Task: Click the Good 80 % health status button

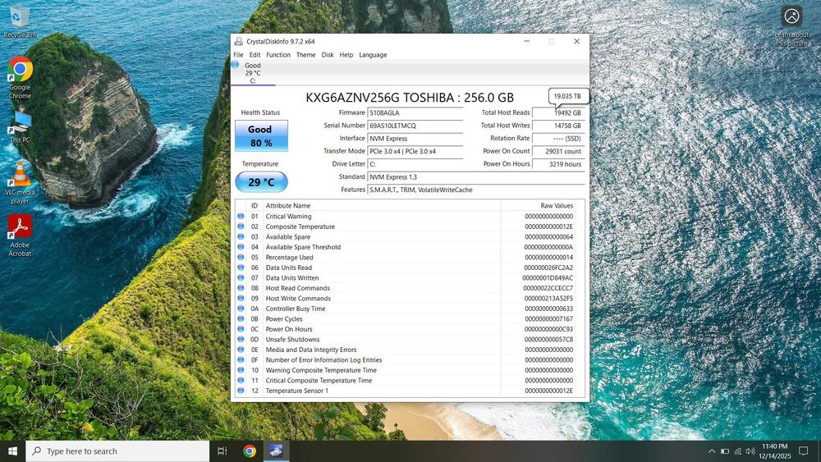Action: tap(261, 136)
